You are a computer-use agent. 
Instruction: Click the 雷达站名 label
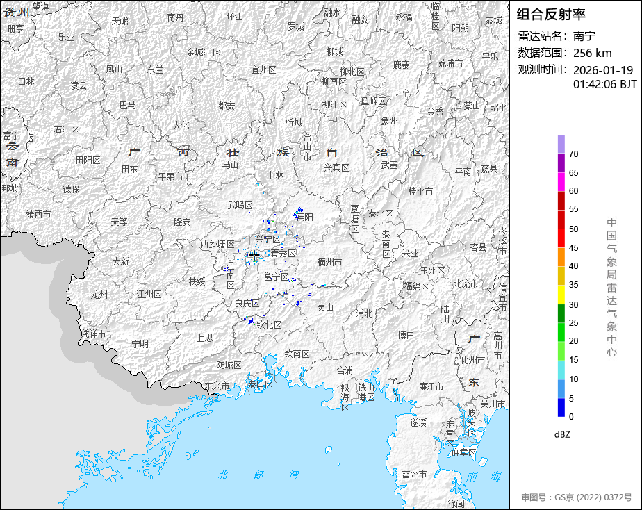pos(542,36)
